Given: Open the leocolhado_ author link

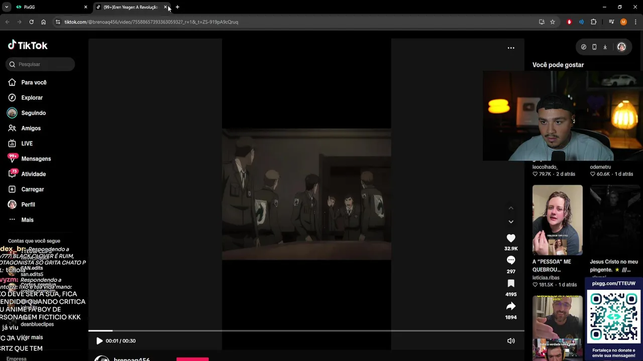Looking at the screenshot, I should (545, 167).
